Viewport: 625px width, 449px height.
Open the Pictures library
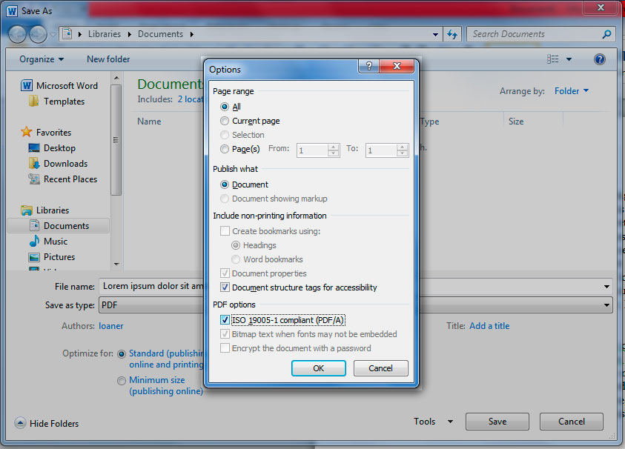coord(52,257)
